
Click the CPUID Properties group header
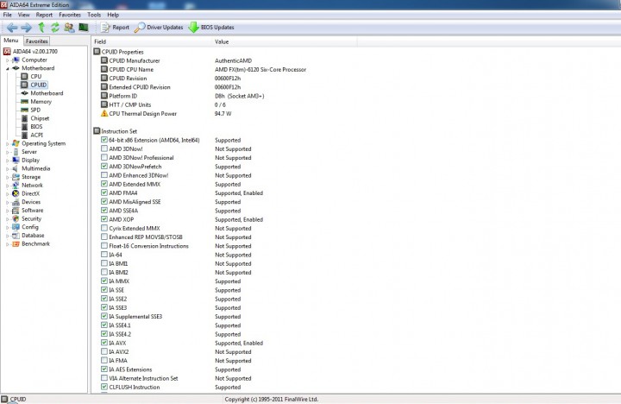(x=118, y=52)
